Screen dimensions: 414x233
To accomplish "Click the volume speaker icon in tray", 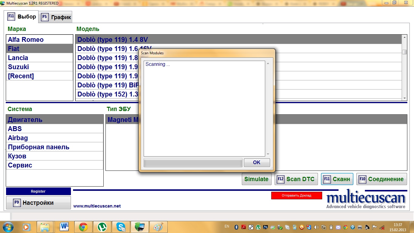I will click(317, 227).
